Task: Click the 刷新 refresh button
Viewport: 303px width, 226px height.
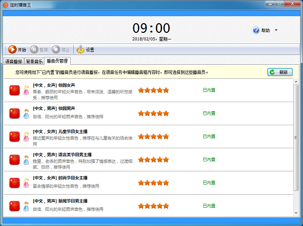Action: click(x=280, y=72)
